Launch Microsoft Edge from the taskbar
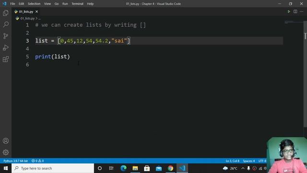Screen dimensions: 307x173 point(123,168)
